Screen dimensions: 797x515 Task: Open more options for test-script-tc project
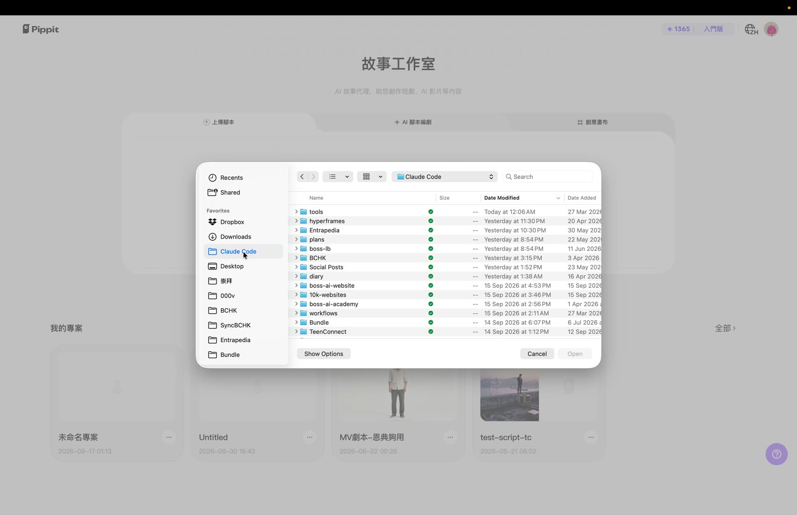[x=591, y=437]
